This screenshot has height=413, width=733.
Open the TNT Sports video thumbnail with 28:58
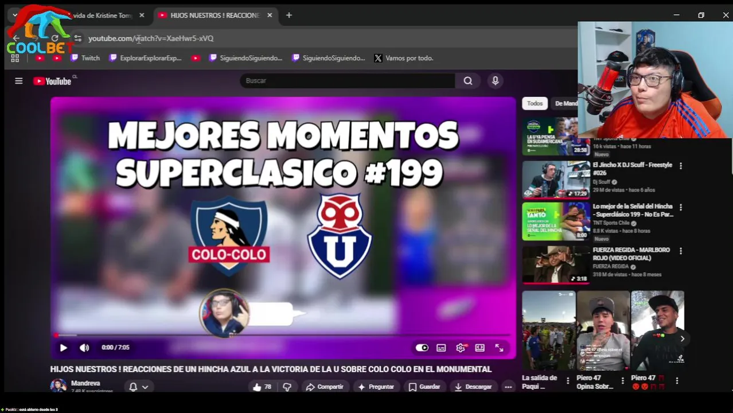click(556, 137)
